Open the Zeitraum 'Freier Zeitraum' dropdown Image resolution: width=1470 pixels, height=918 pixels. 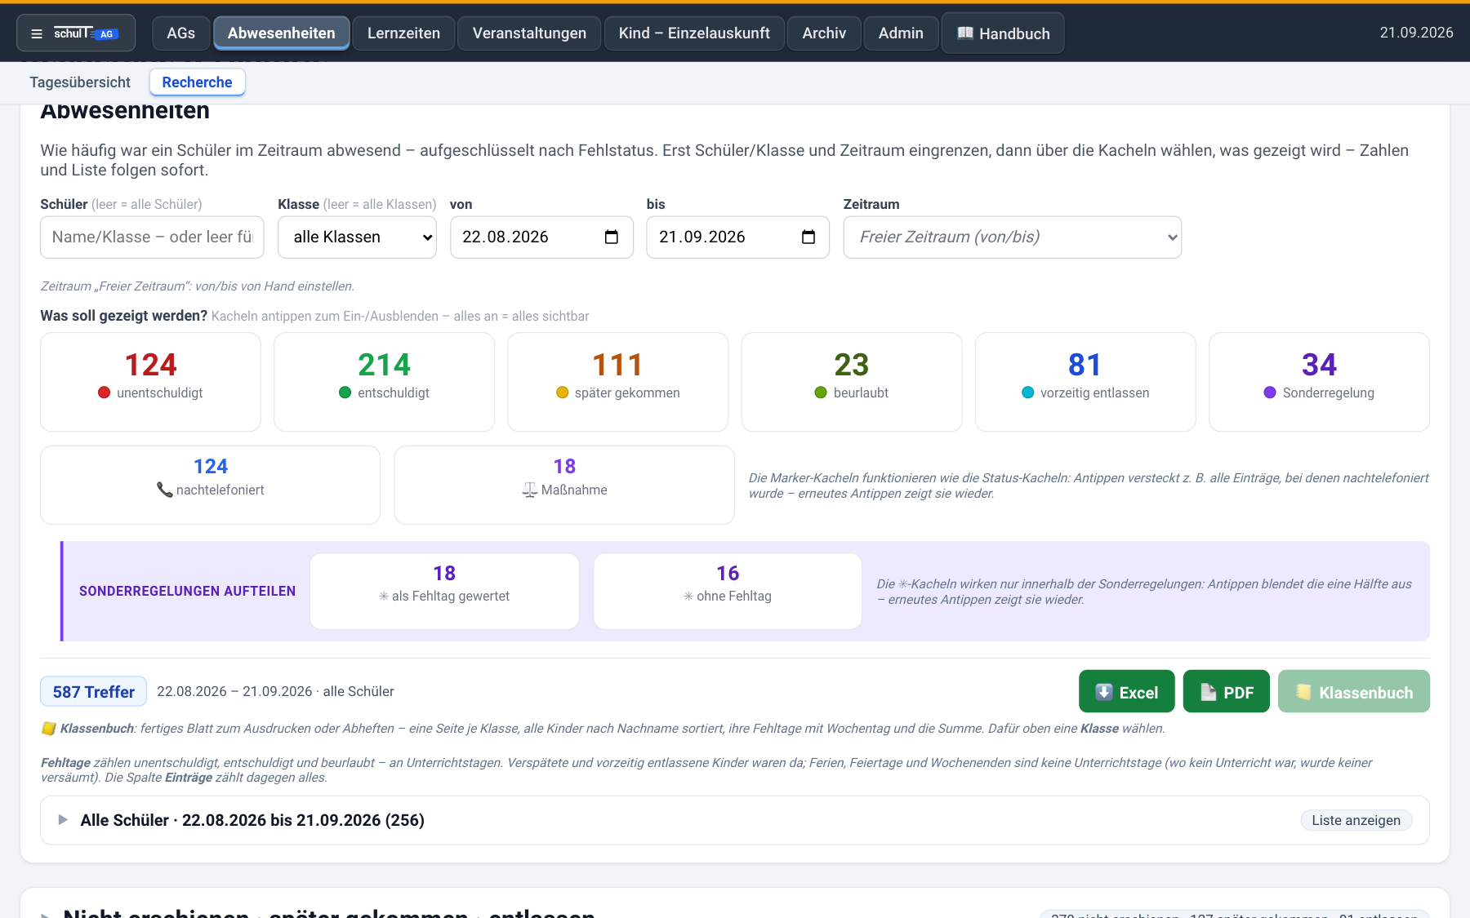click(x=1012, y=237)
